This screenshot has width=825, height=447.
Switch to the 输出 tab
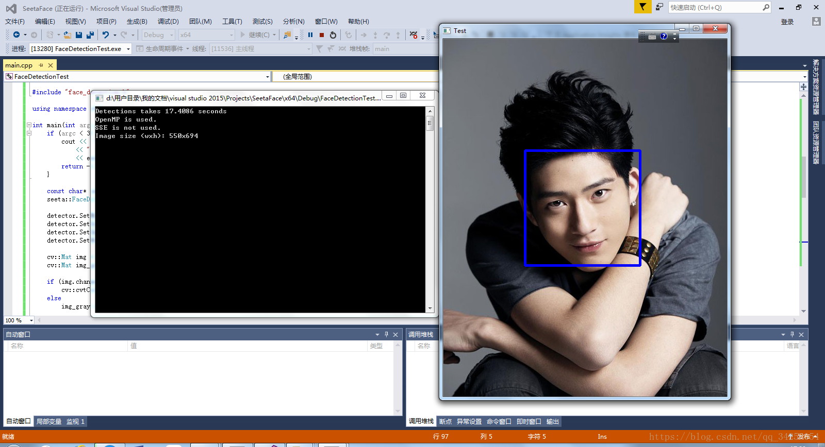coord(553,421)
